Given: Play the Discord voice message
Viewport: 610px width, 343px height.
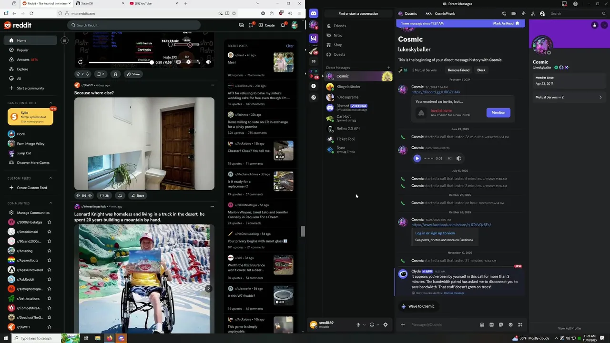Looking at the screenshot, I should coord(417,159).
